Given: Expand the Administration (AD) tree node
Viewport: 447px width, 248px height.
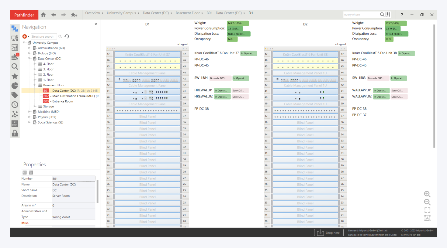Looking at the screenshot, I should 29,48.
